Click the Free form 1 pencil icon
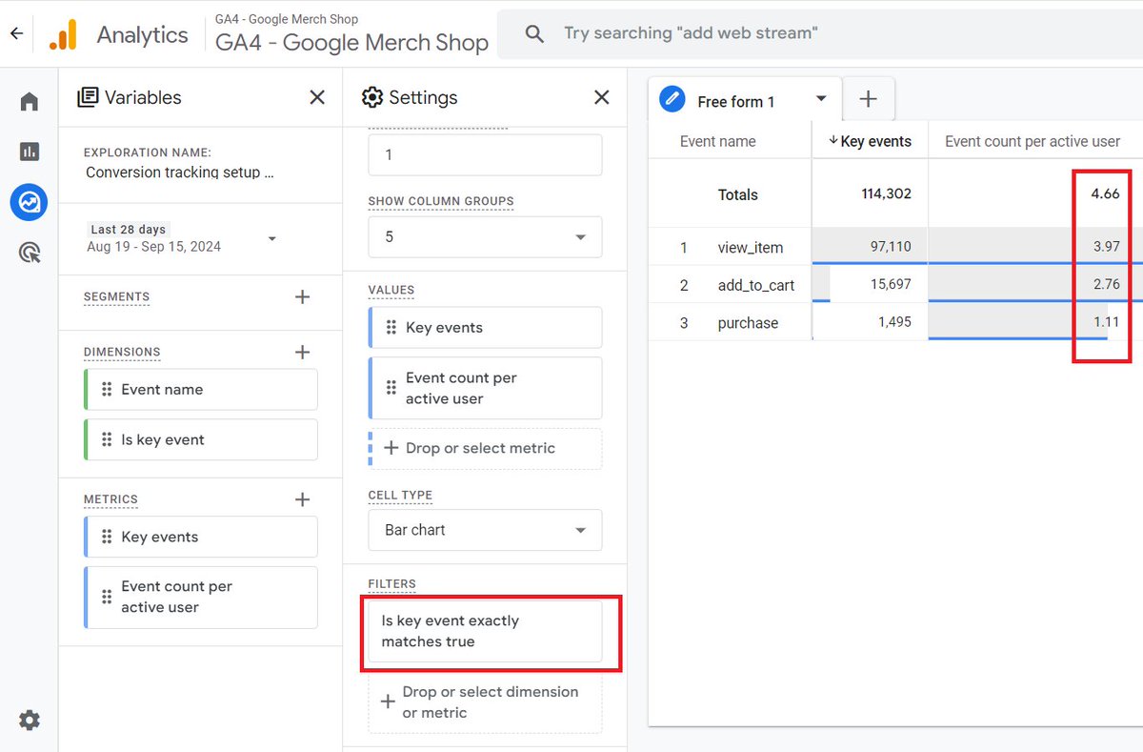 coord(672,99)
